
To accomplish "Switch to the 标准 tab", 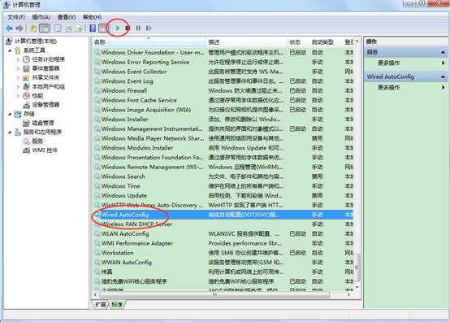I will (x=117, y=304).
